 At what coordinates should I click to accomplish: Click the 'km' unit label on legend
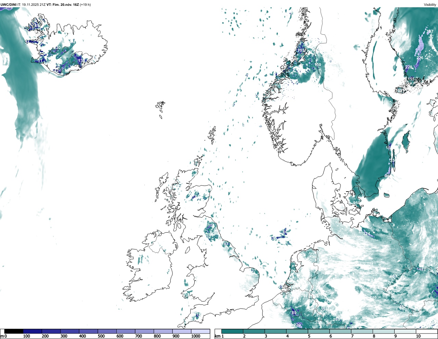217,336
